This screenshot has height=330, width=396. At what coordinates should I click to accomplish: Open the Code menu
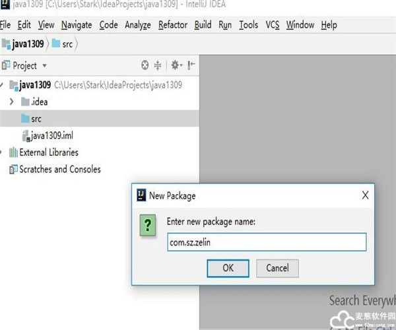point(108,25)
